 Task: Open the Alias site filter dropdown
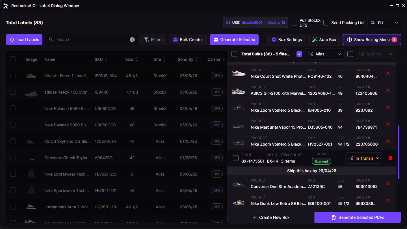coord(325,54)
